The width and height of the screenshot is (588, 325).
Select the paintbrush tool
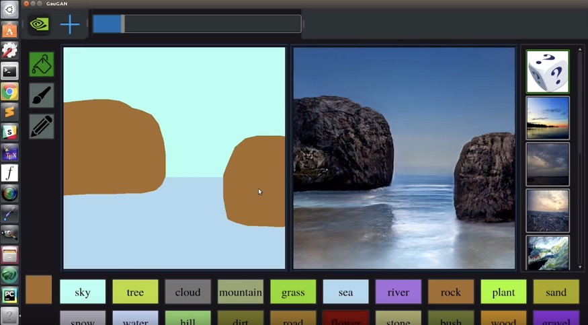pyautogui.click(x=42, y=96)
